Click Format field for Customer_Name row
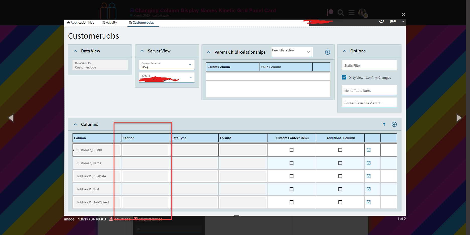The height and width of the screenshot is (235, 470). [x=243, y=163]
